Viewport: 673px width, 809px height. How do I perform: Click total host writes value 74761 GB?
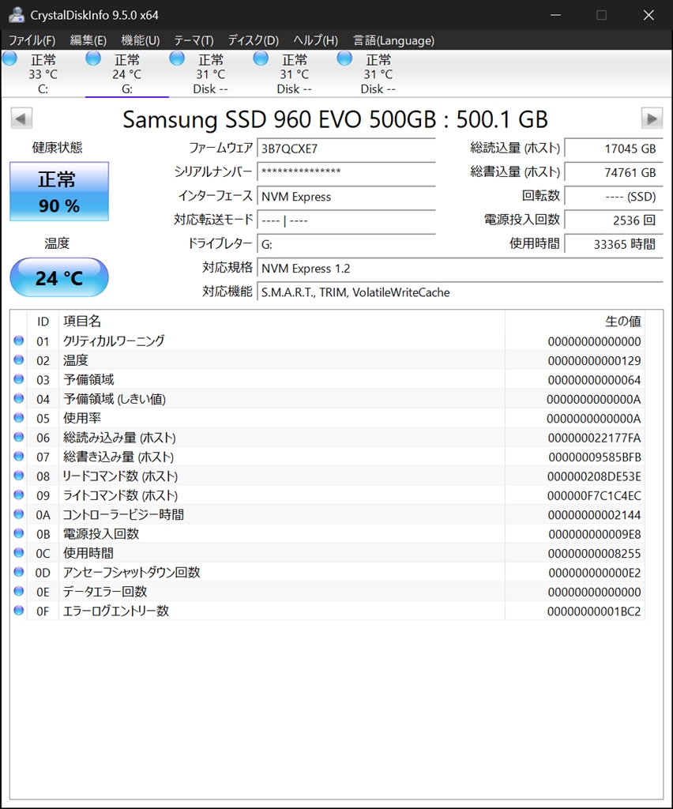point(614,172)
